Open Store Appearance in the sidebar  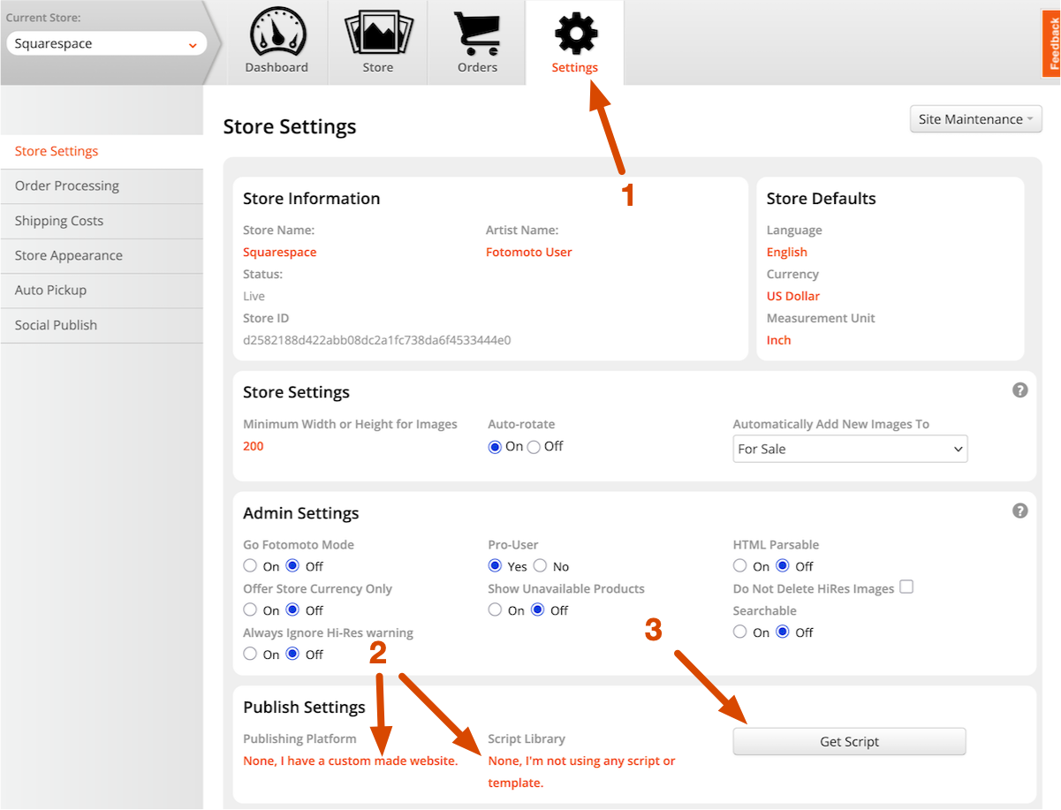click(x=102, y=255)
